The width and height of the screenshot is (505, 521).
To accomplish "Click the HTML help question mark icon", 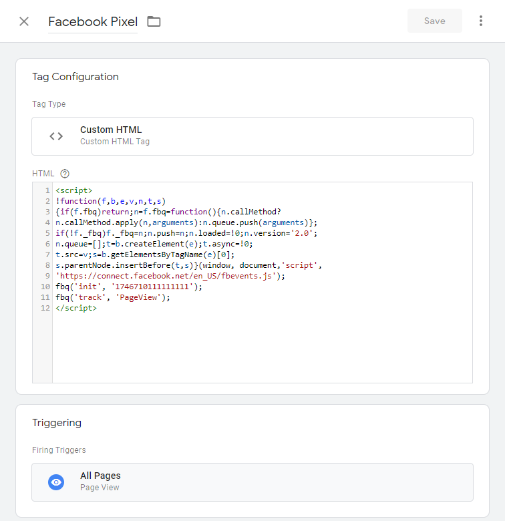I will [x=65, y=174].
